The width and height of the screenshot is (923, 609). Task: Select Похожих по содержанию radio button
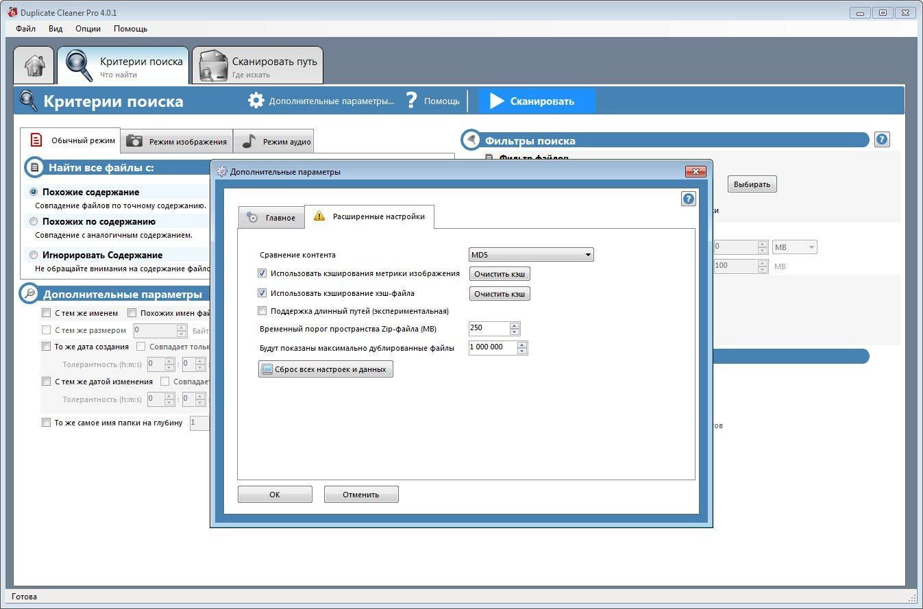(x=34, y=222)
